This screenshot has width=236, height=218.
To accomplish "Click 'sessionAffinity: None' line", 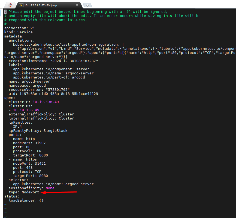I will point(31,188).
